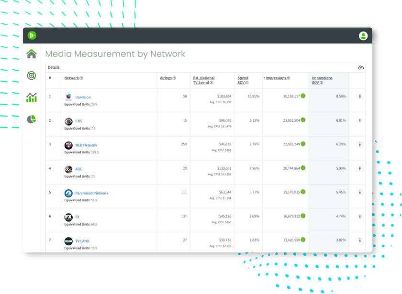Click the Univision network logo
The height and width of the screenshot is (294, 402).
pyautogui.click(x=68, y=97)
